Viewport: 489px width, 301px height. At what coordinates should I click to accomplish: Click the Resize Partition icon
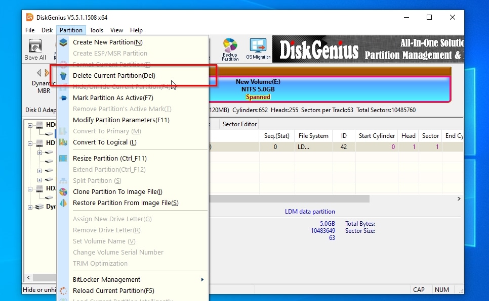click(x=63, y=159)
